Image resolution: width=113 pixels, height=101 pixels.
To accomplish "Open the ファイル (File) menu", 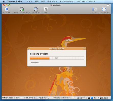I will 29,2.
